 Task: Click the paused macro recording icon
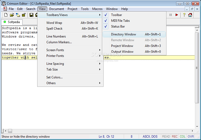[171, 15]
